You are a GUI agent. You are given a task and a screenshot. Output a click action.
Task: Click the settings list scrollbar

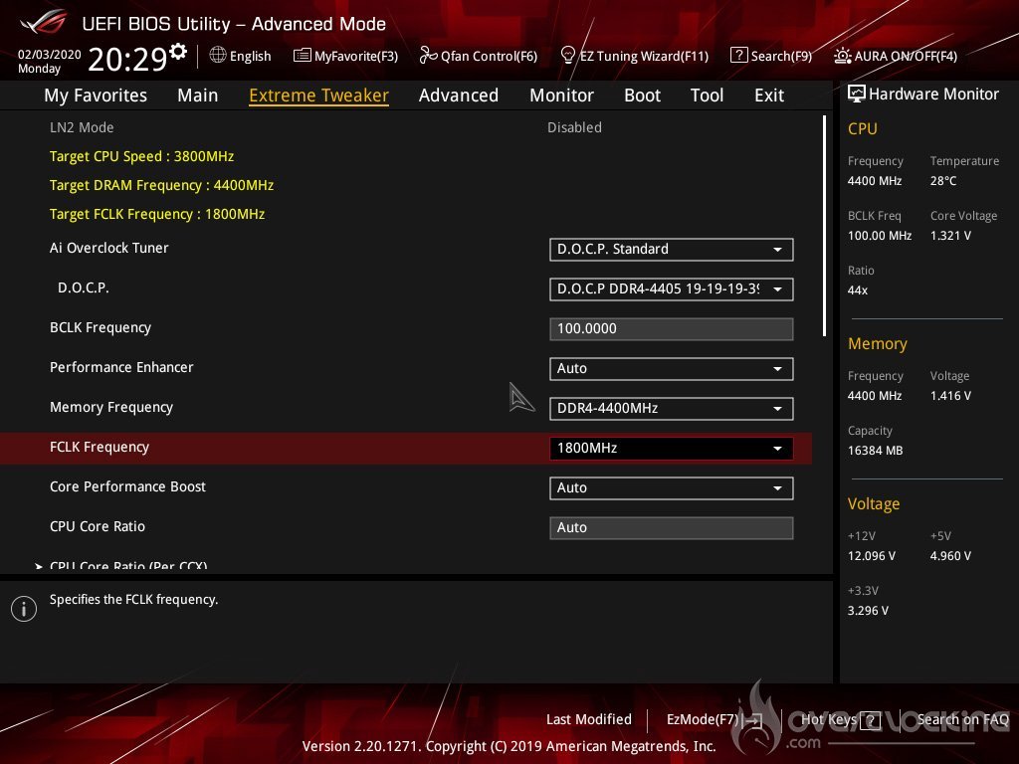point(824,226)
